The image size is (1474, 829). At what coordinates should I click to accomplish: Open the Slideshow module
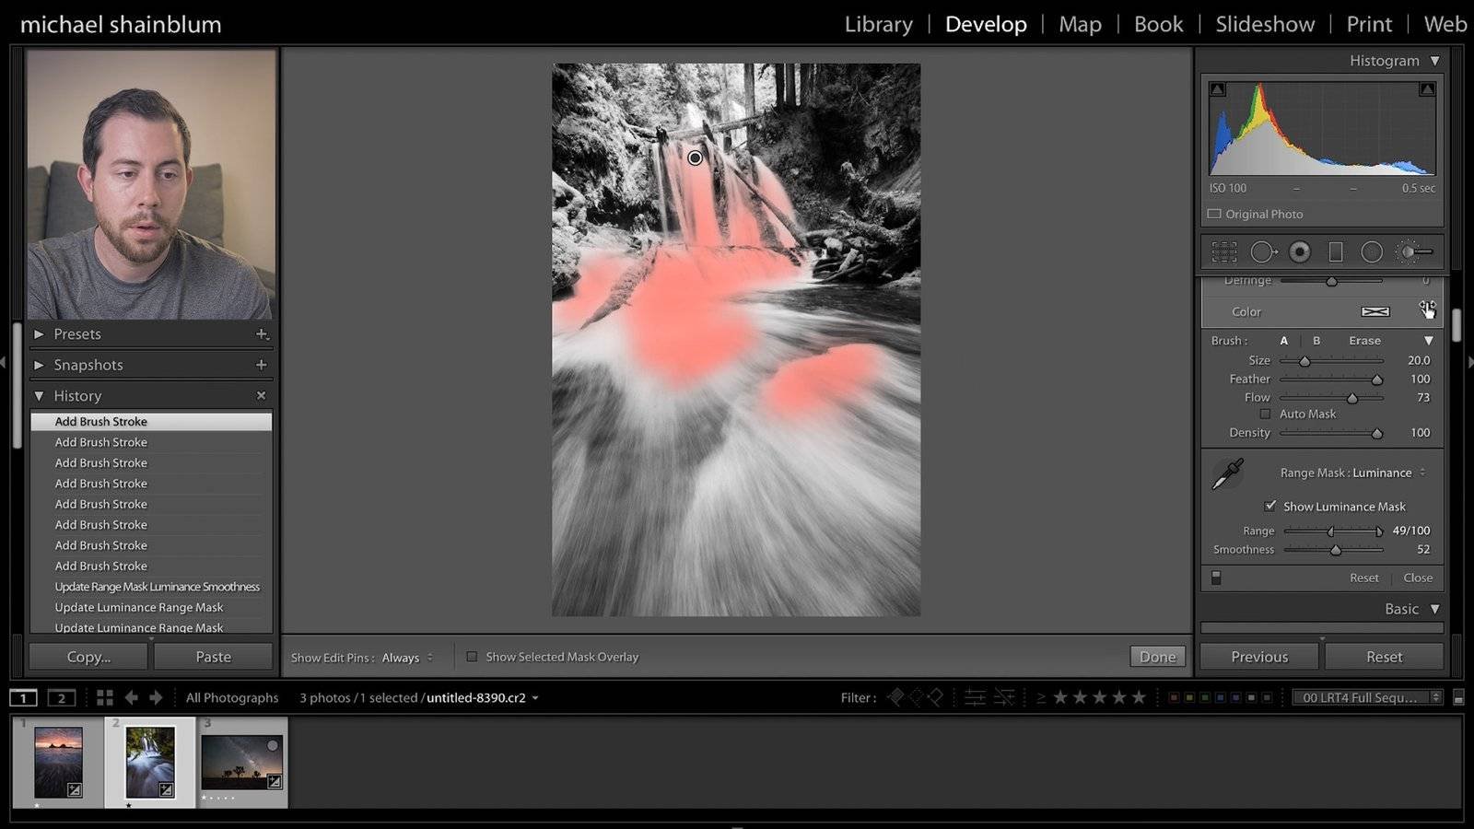click(1264, 24)
